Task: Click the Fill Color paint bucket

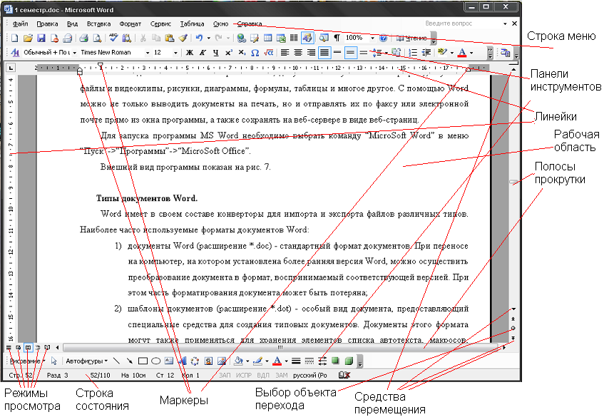Action: pos(238,361)
